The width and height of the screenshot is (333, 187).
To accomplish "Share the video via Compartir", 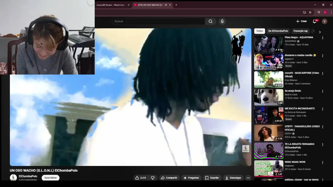I will point(169,178).
